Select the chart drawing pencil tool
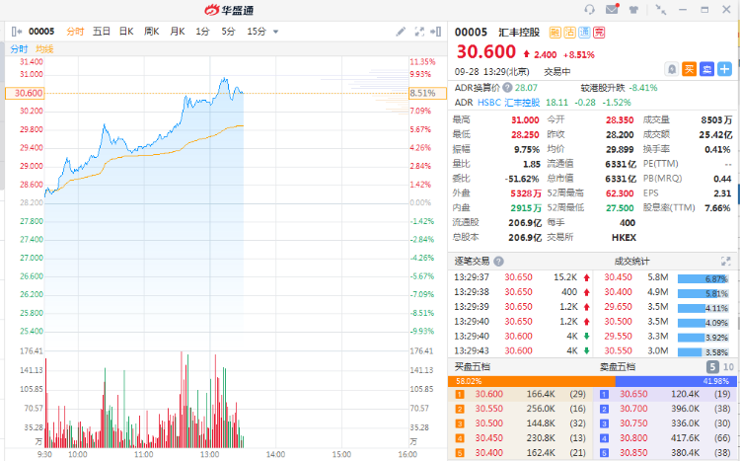Viewport: 740px width, 461px height. (x=401, y=32)
